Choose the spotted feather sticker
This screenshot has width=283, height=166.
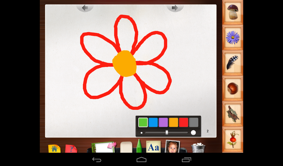coord(233,63)
